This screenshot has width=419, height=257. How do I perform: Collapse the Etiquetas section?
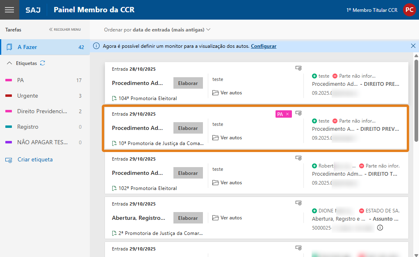click(10, 63)
